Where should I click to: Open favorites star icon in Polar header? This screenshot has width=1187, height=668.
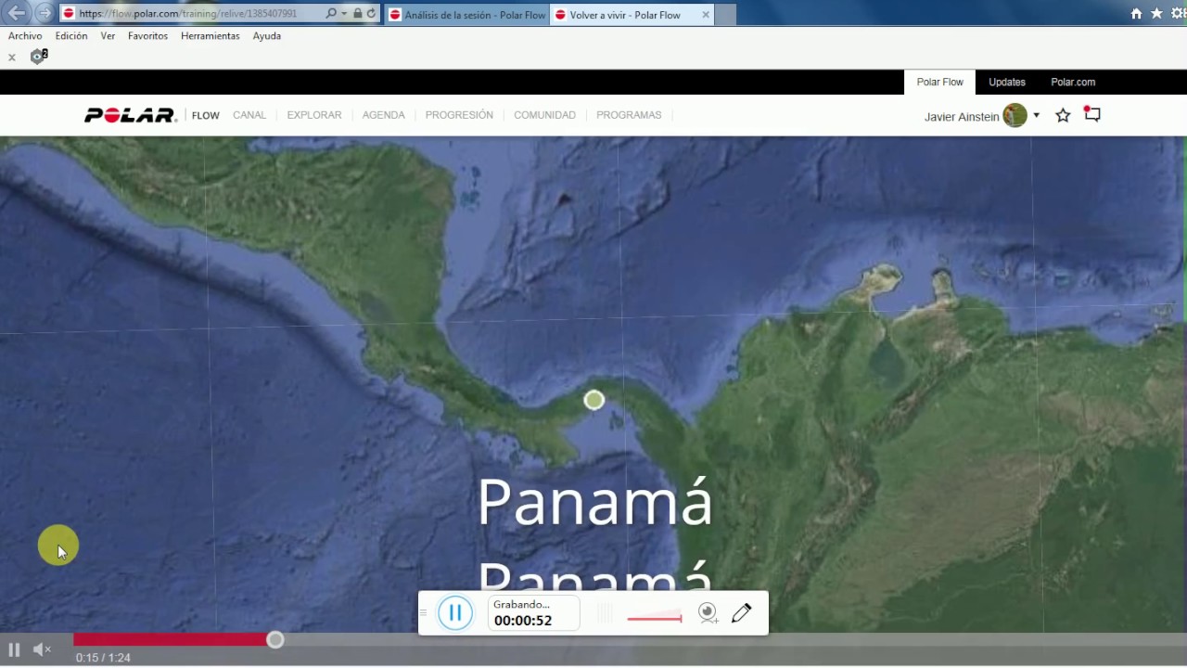click(x=1063, y=115)
